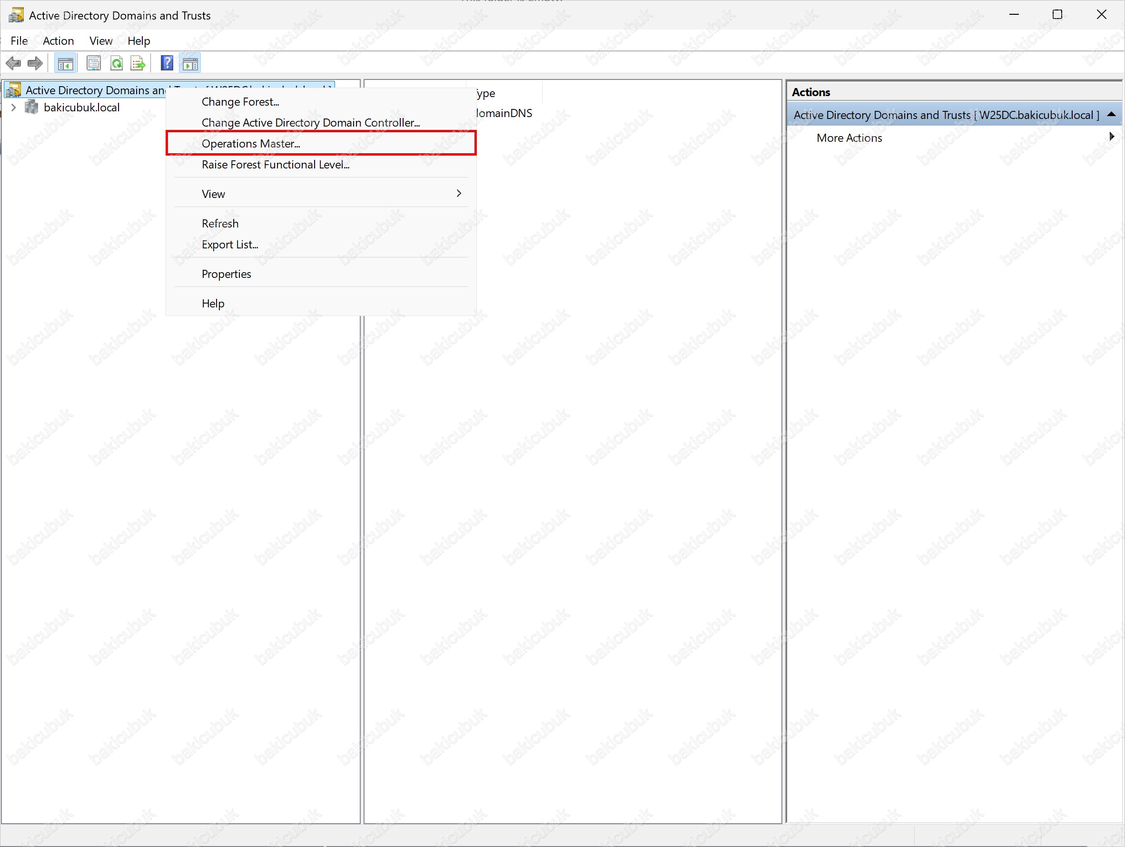Go forward with the Forward arrow

[x=35, y=64]
